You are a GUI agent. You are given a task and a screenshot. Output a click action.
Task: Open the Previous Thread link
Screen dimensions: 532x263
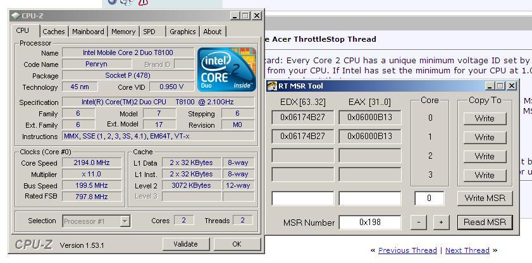pos(407,250)
